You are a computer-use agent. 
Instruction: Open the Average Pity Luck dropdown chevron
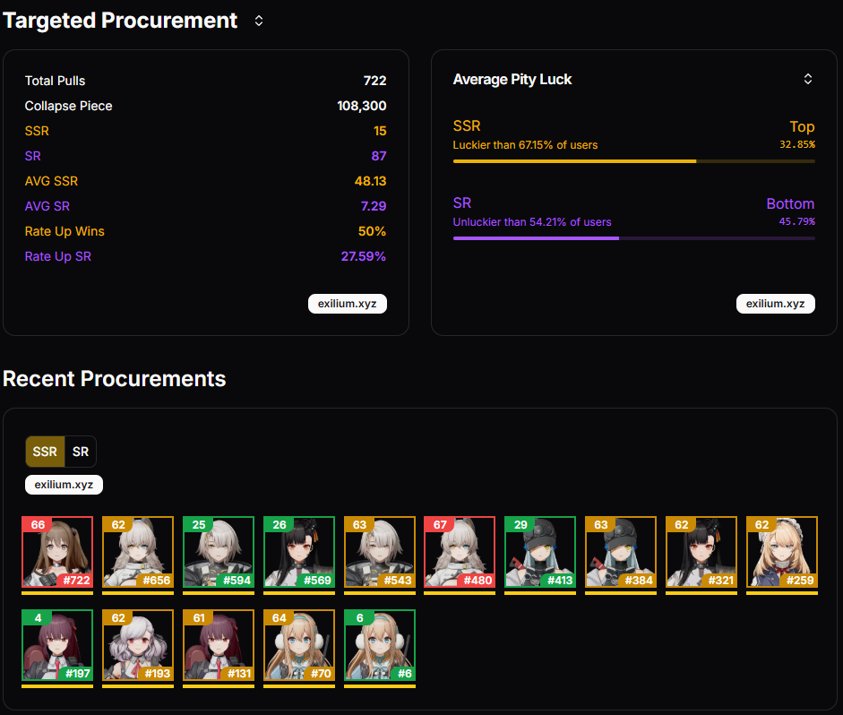tap(807, 79)
